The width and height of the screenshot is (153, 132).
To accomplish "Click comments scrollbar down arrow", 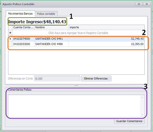I will 142,115.
